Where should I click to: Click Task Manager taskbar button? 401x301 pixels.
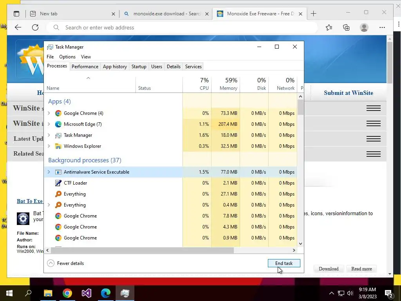pyautogui.click(x=125, y=293)
